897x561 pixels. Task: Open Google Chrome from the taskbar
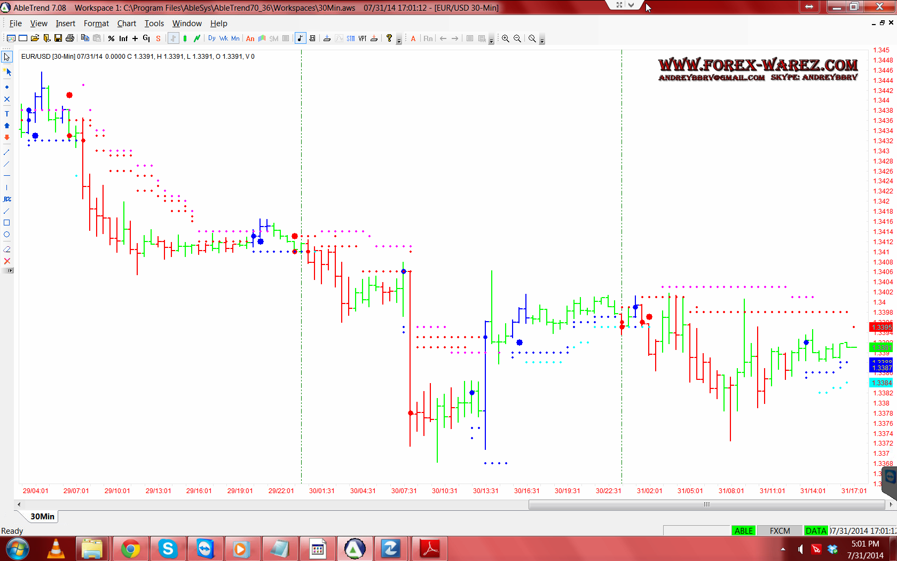(x=130, y=549)
